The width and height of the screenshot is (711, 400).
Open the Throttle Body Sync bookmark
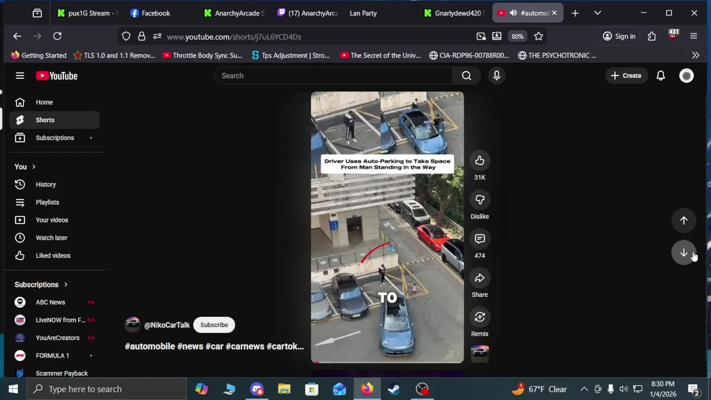202,55
